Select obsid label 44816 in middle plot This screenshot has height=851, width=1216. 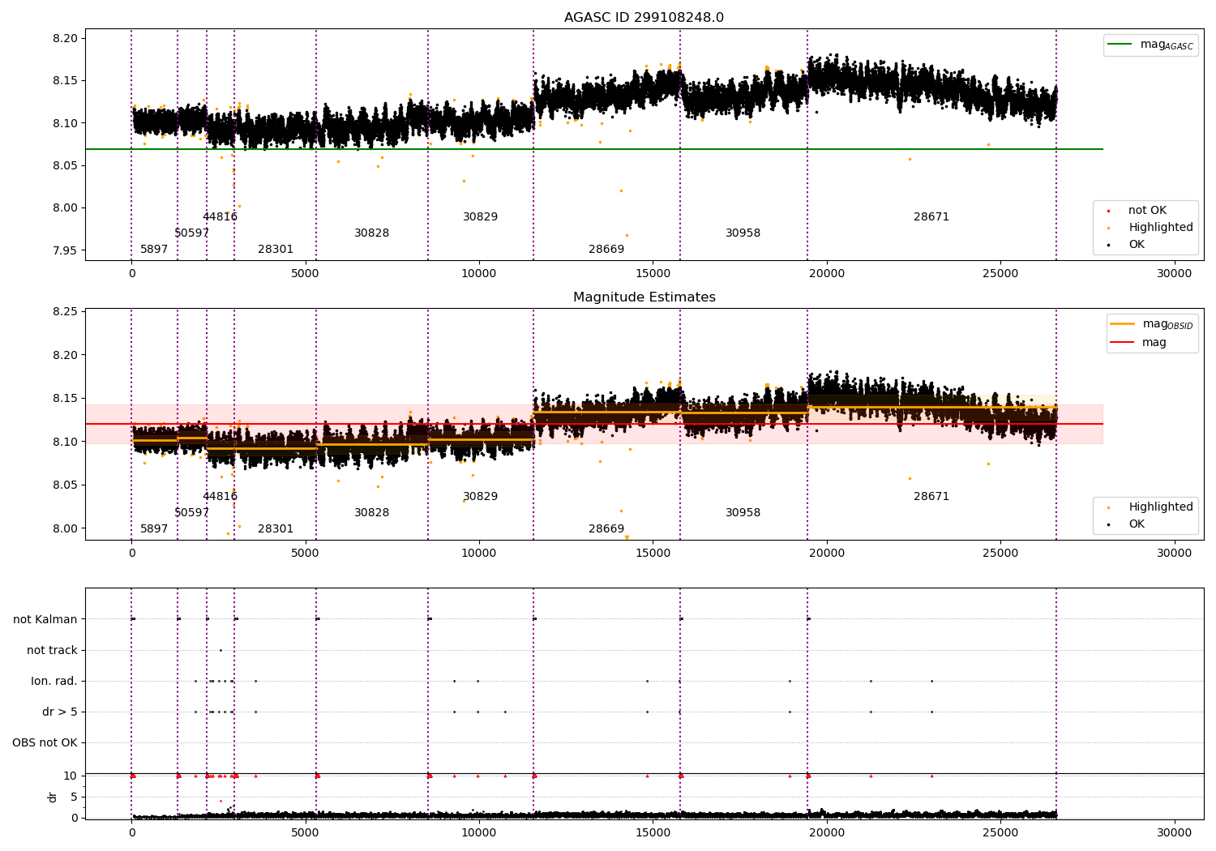(220, 497)
